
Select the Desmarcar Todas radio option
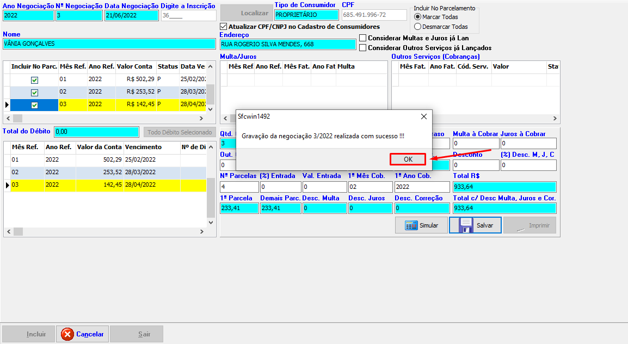418,27
